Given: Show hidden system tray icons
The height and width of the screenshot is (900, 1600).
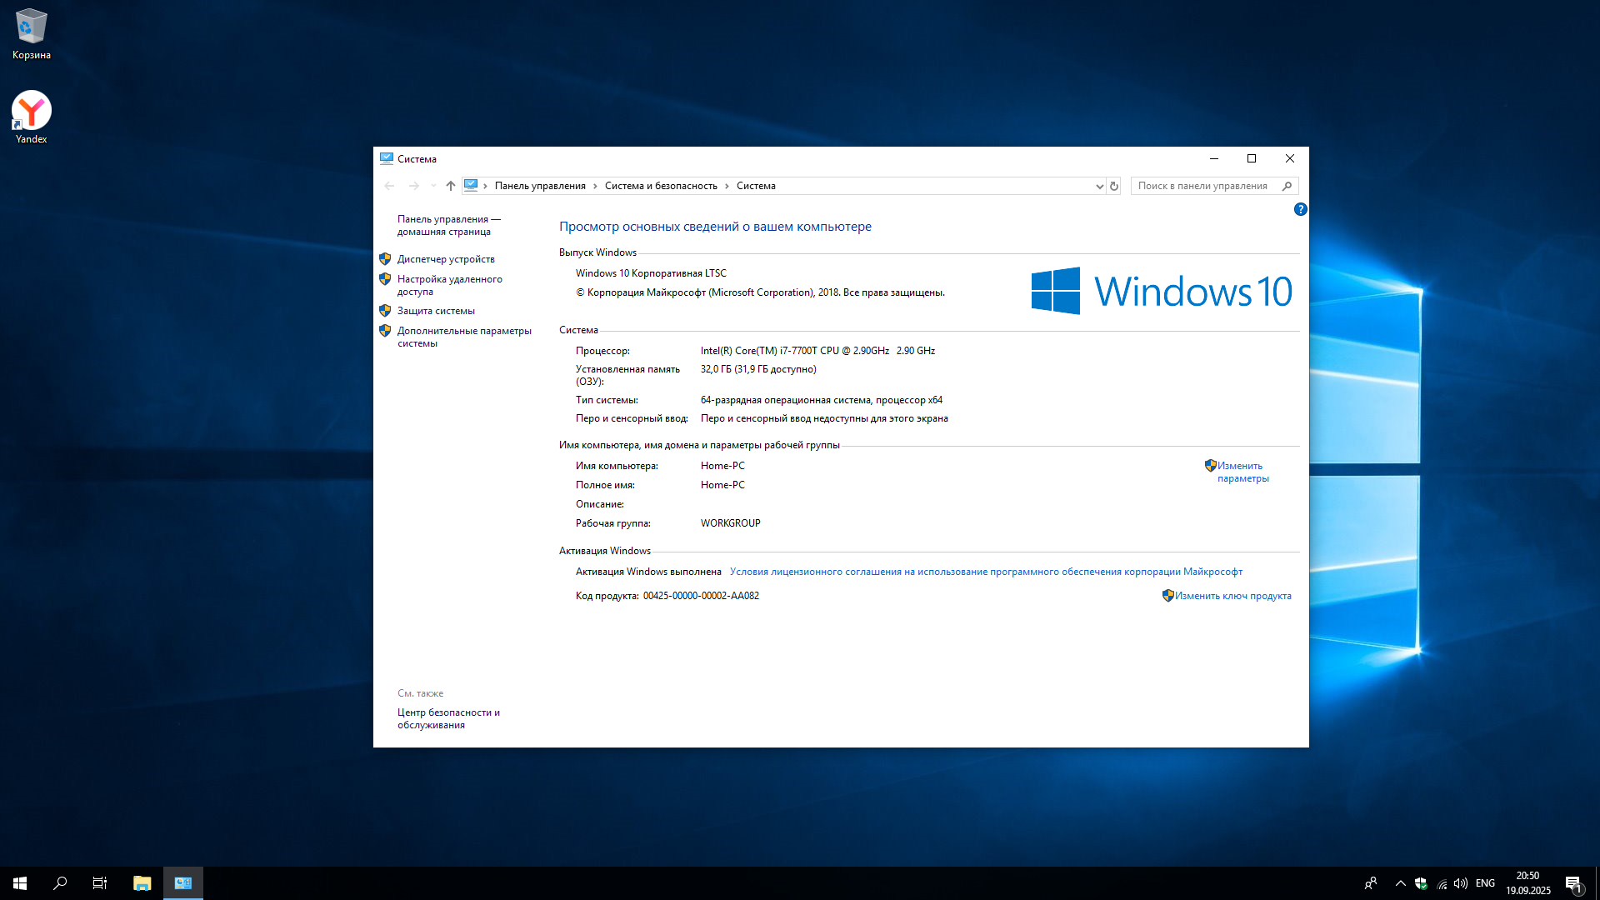Looking at the screenshot, I should (1400, 883).
